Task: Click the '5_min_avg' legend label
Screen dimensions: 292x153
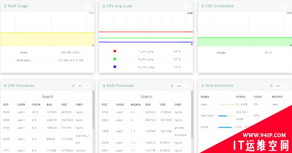Action: tap(146, 59)
